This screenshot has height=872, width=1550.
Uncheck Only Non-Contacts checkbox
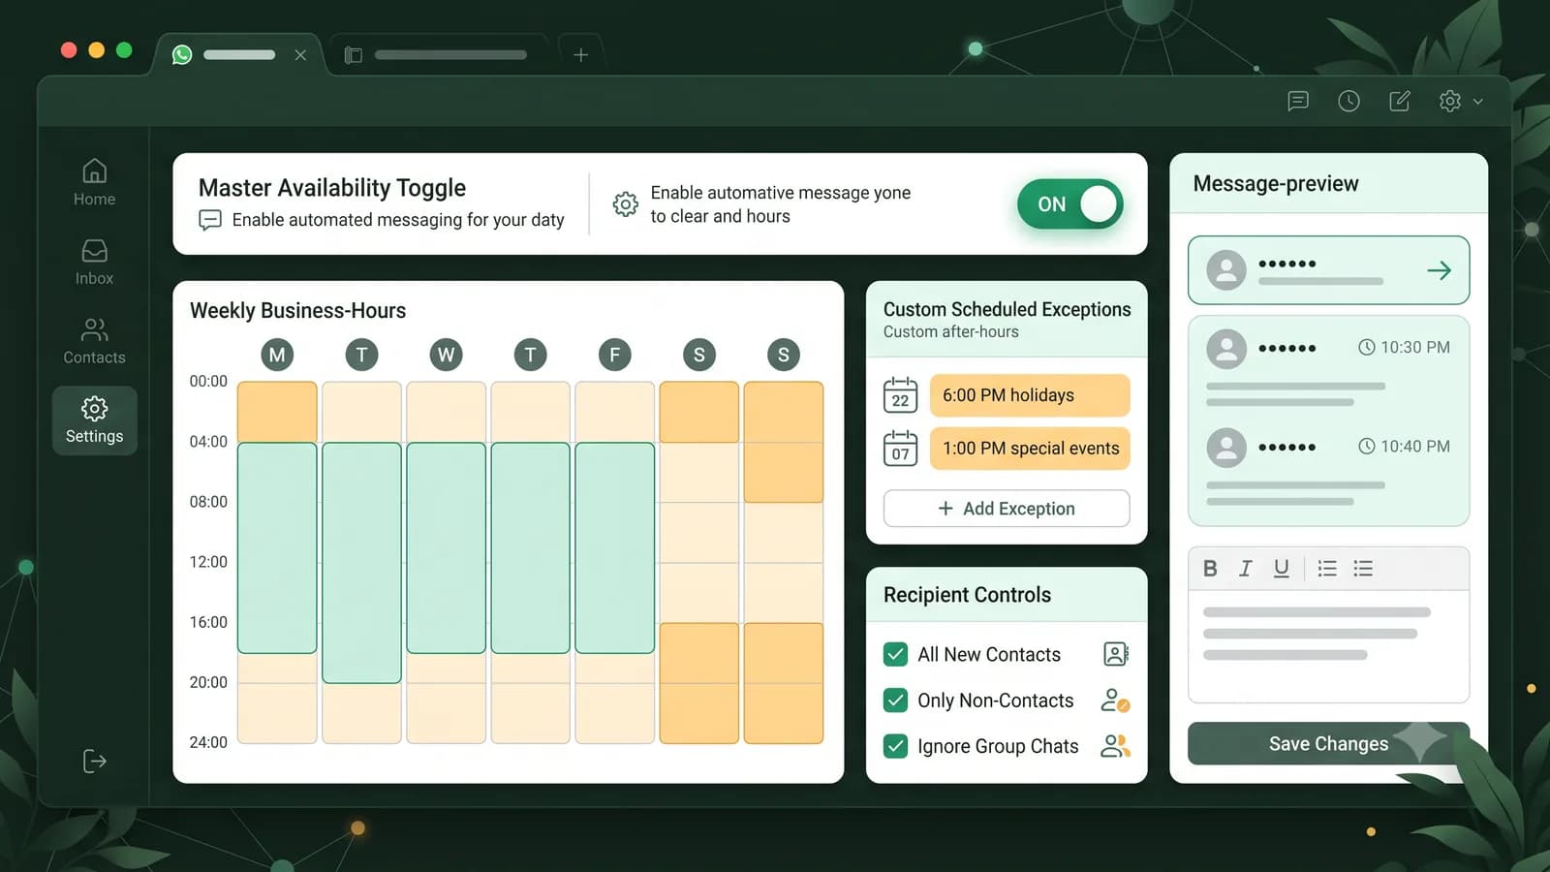pyautogui.click(x=895, y=700)
